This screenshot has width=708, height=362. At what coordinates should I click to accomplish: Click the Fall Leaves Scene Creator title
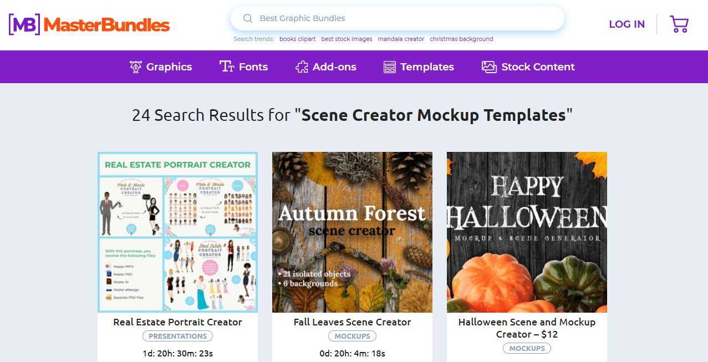tap(352, 322)
